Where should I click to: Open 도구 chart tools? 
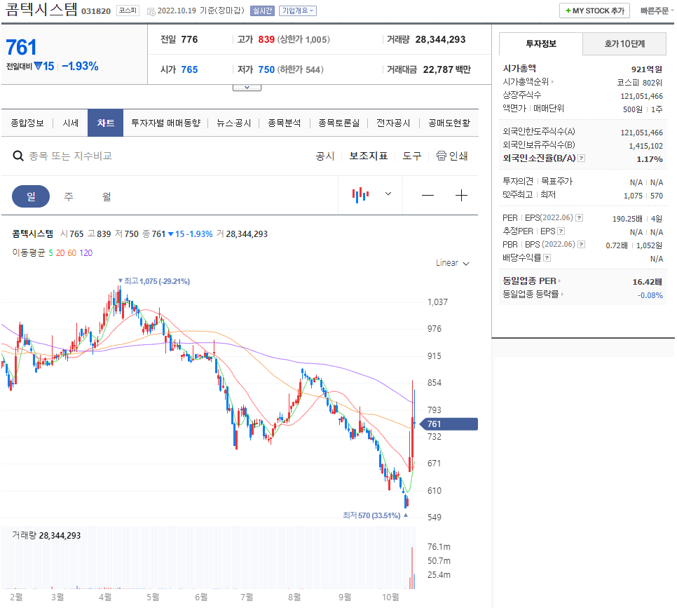click(412, 156)
